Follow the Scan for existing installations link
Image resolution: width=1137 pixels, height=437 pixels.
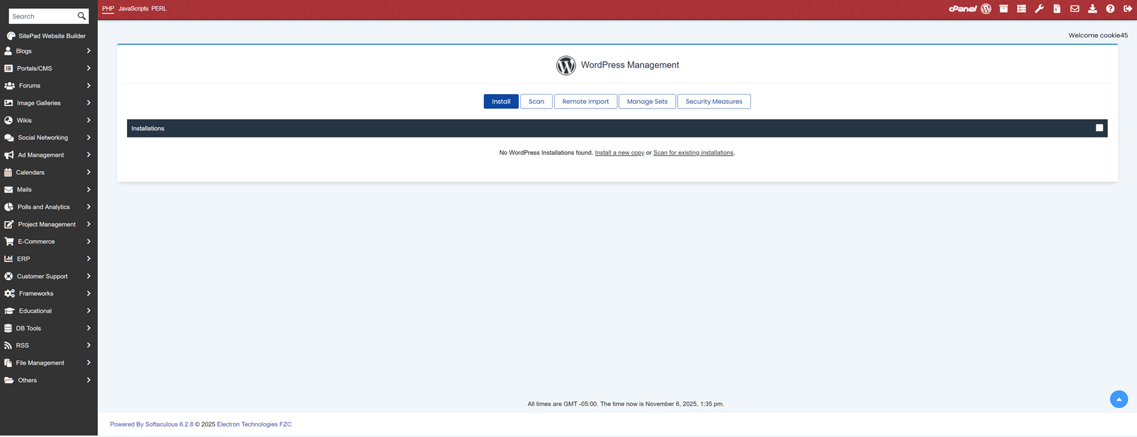click(x=693, y=153)
